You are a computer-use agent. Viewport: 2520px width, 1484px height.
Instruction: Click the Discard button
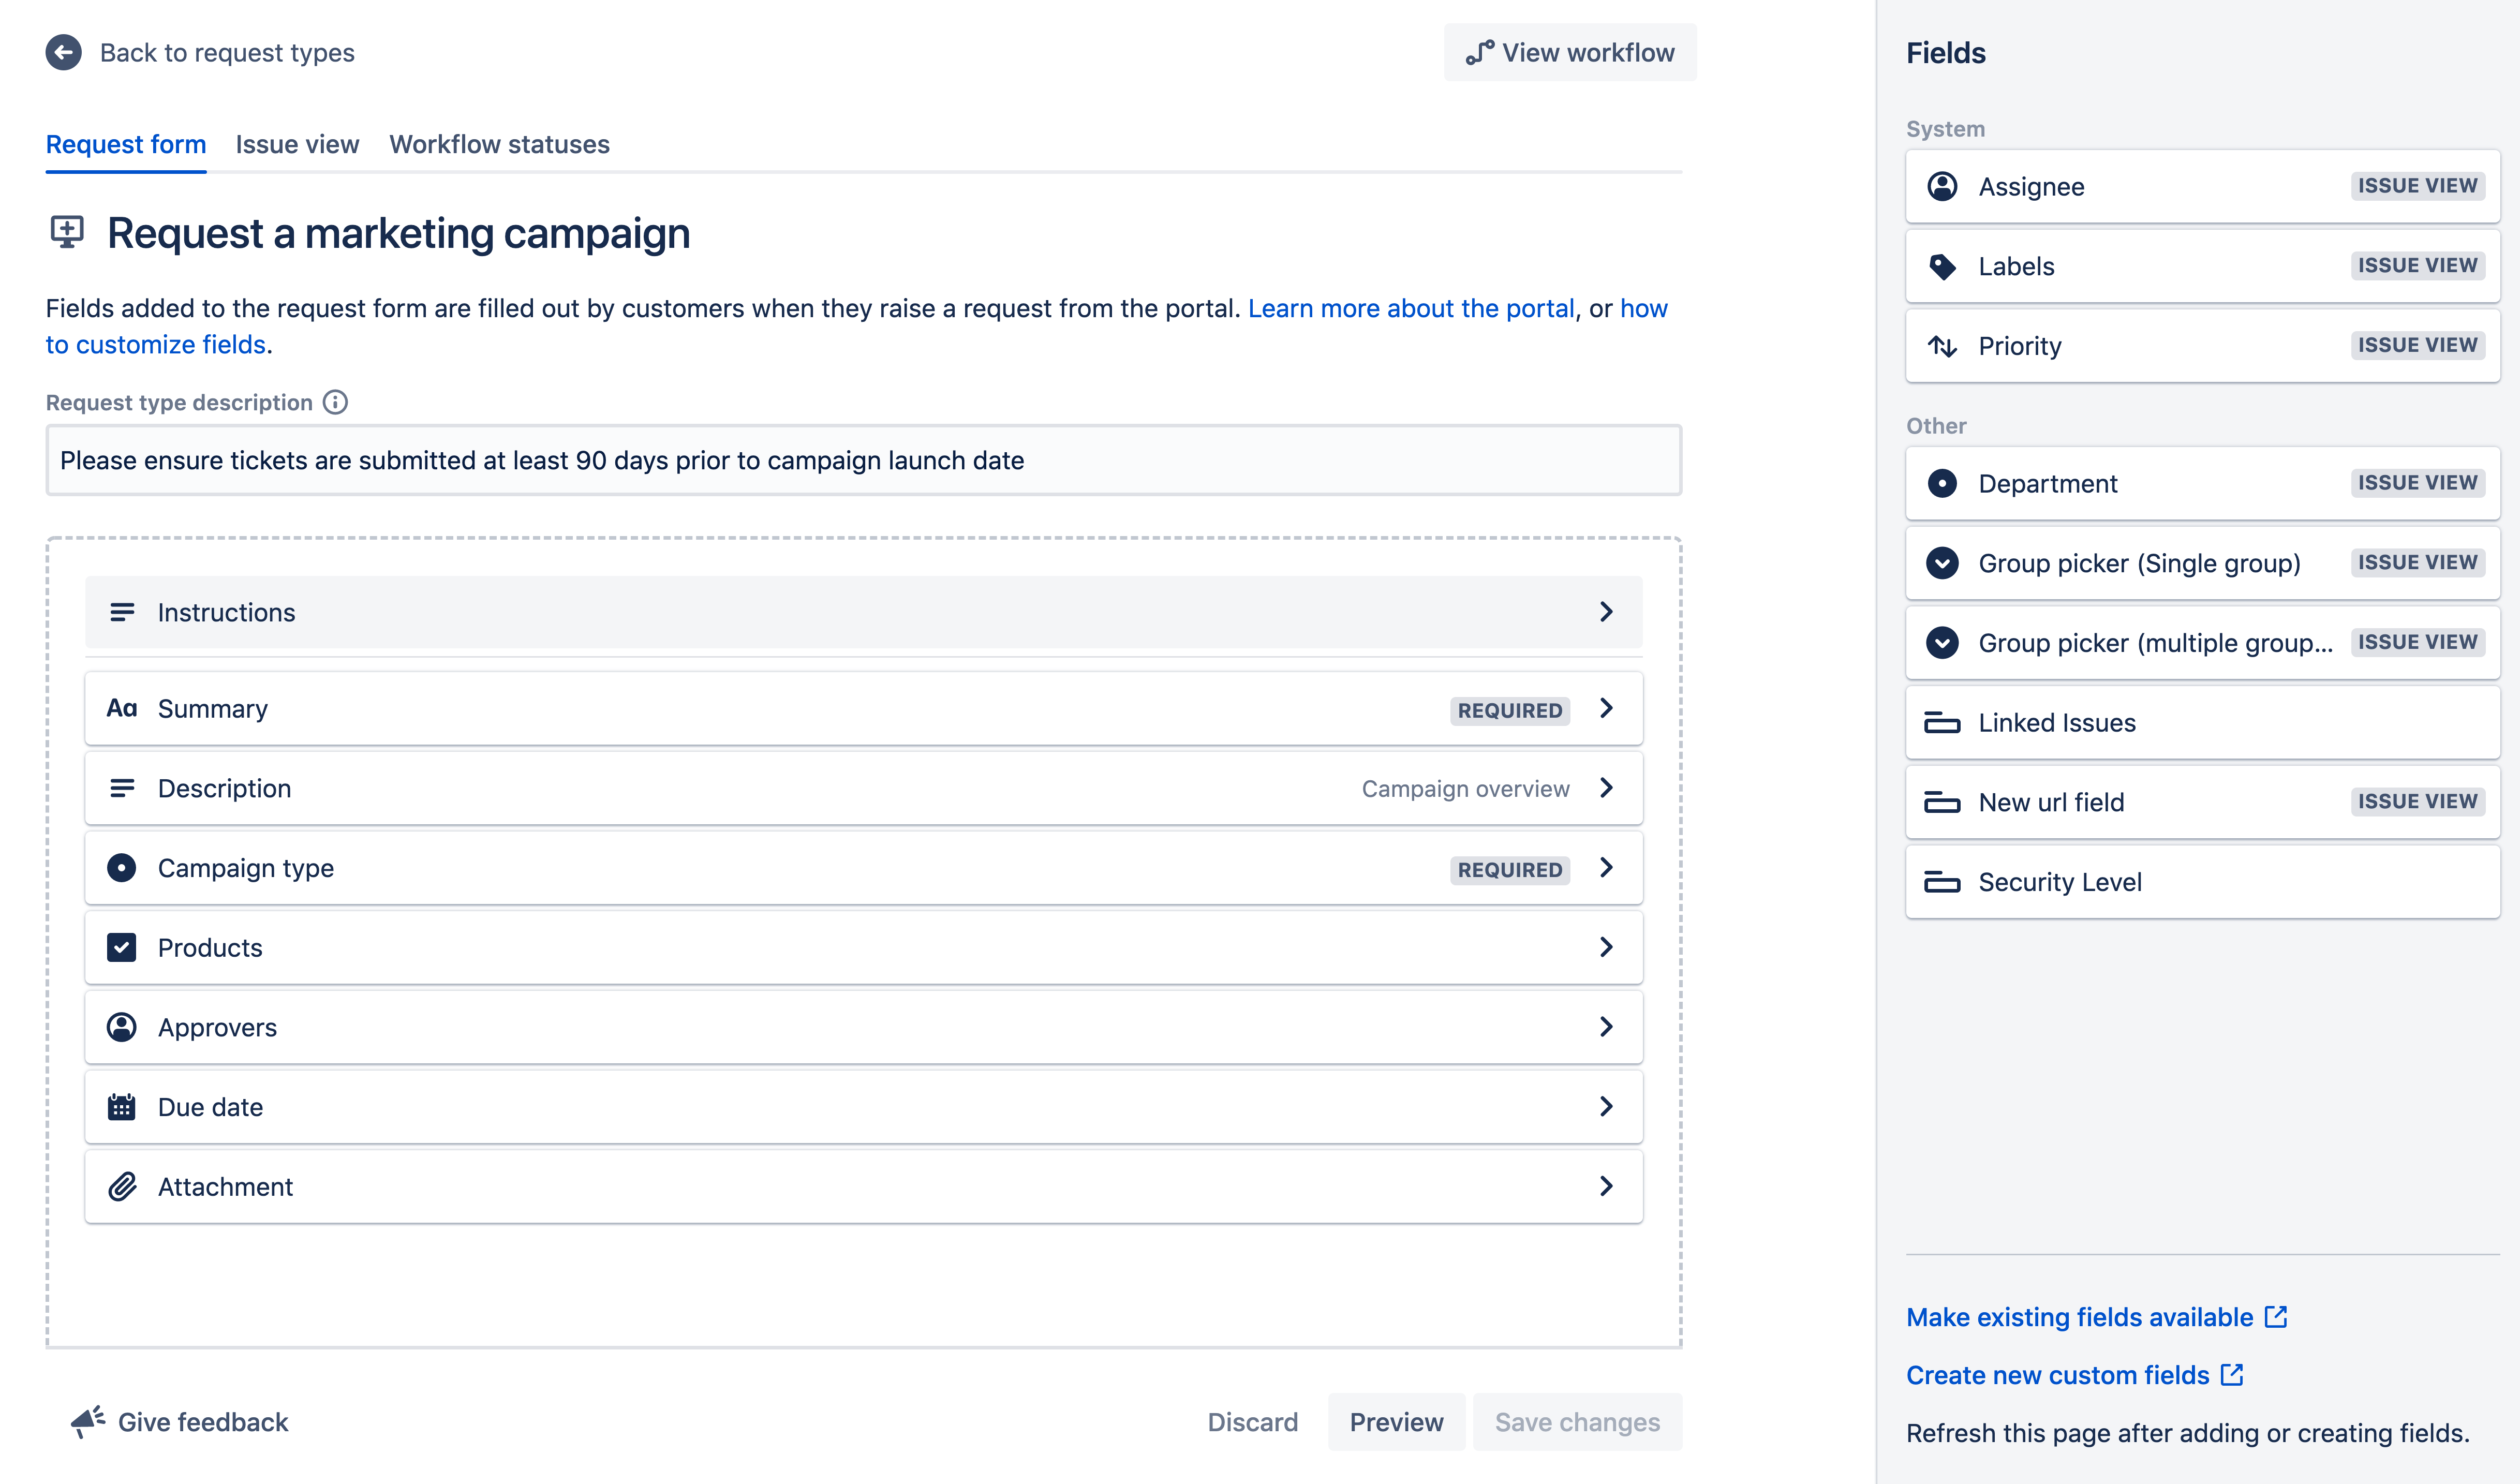1252,1421
